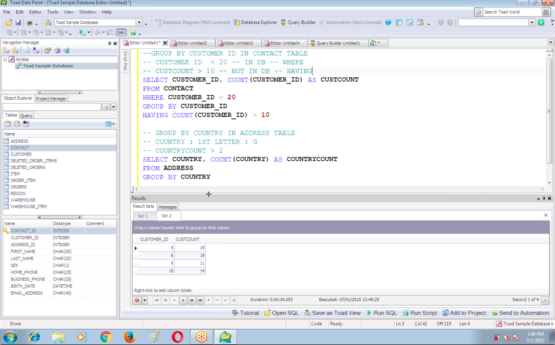Click the Save disk icon in toolbar
The image size is (555, 345).
point(18,22)
